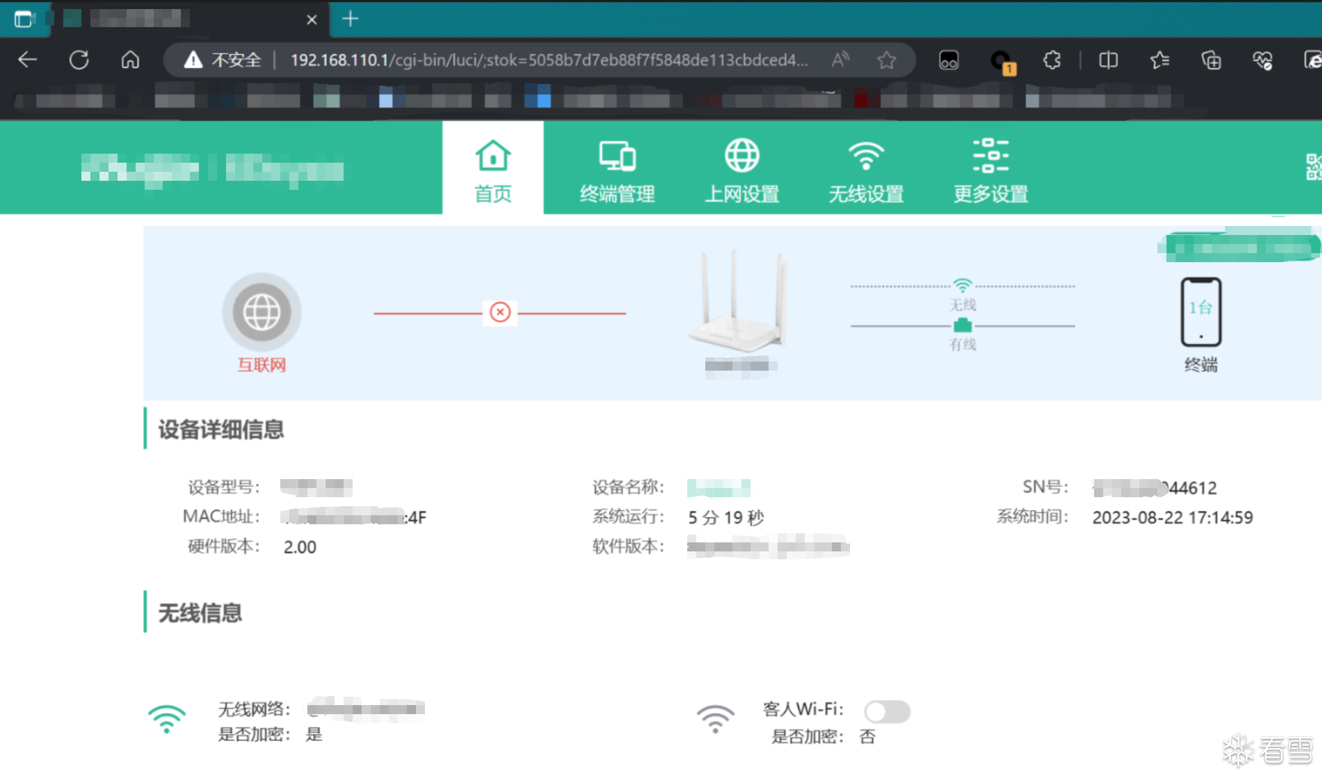Add this page to favorites star
Screen dimensions: 1322x778
tap(886, 60)
